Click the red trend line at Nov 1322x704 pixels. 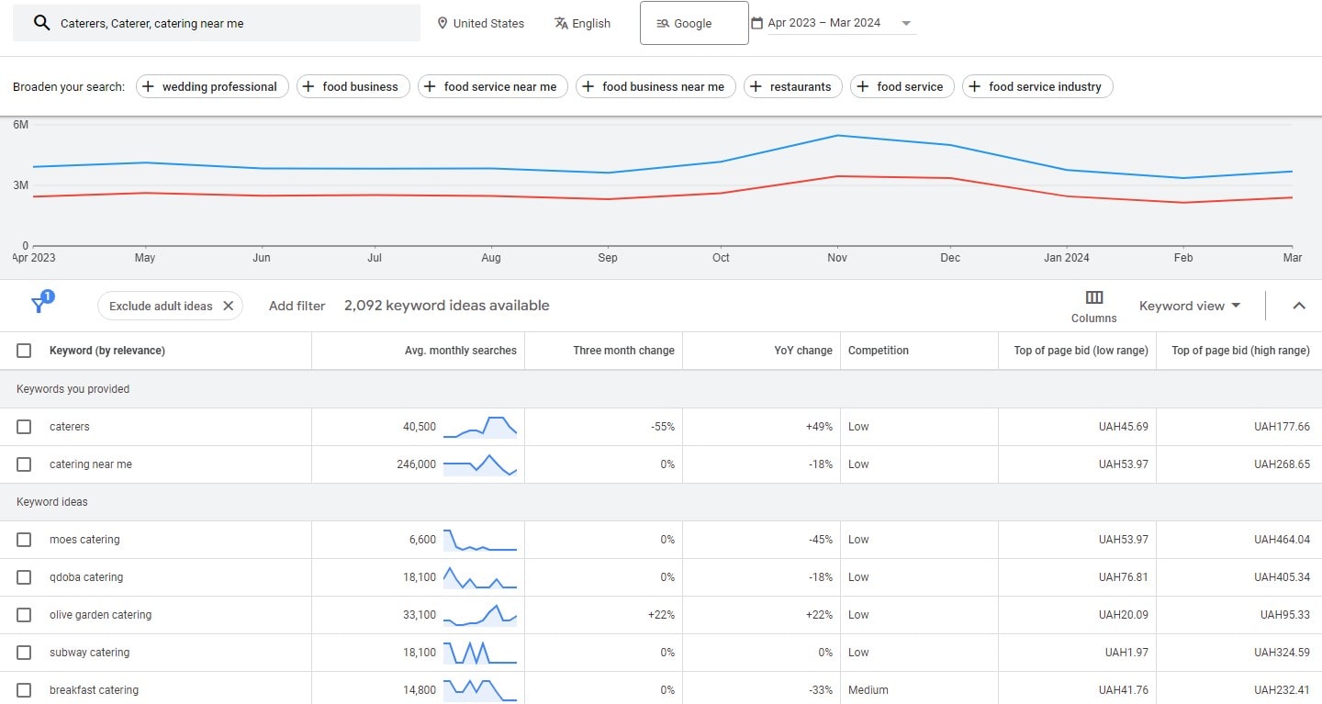point(836,176)
